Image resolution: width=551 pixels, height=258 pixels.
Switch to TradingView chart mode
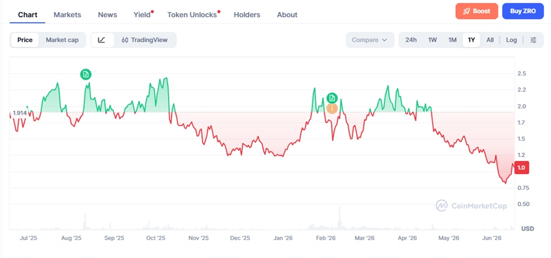(x=145, y=40)
